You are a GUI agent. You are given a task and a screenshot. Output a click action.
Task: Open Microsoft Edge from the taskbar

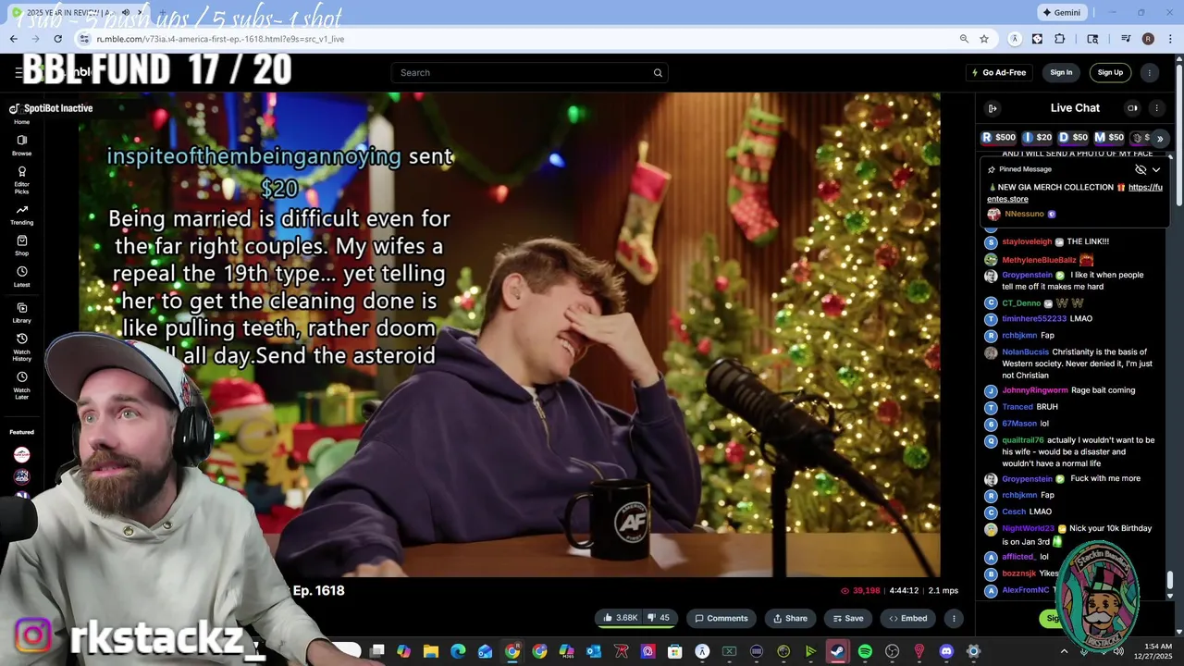coord(458,651)
